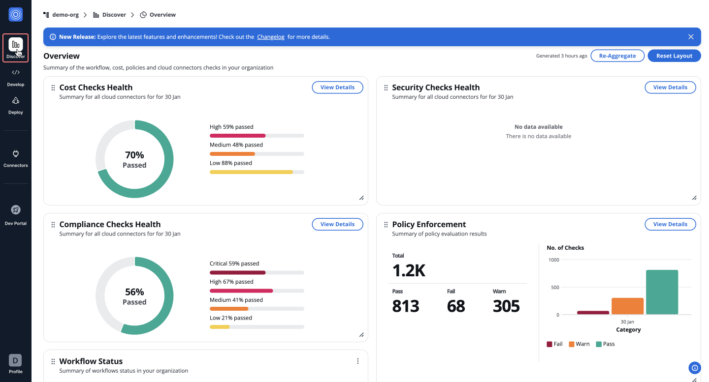Open Workflow Status three-dot menu
Image resolution: width=709 pixels, height=382 pixels.
pyautogui.click(x=358, y=361)
